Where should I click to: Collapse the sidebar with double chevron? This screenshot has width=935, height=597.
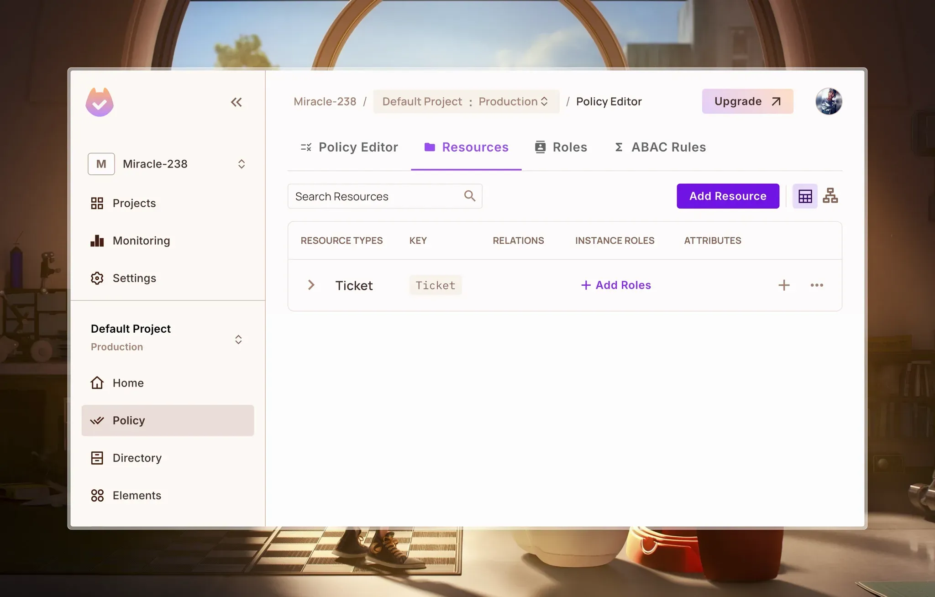click(236, 102)
